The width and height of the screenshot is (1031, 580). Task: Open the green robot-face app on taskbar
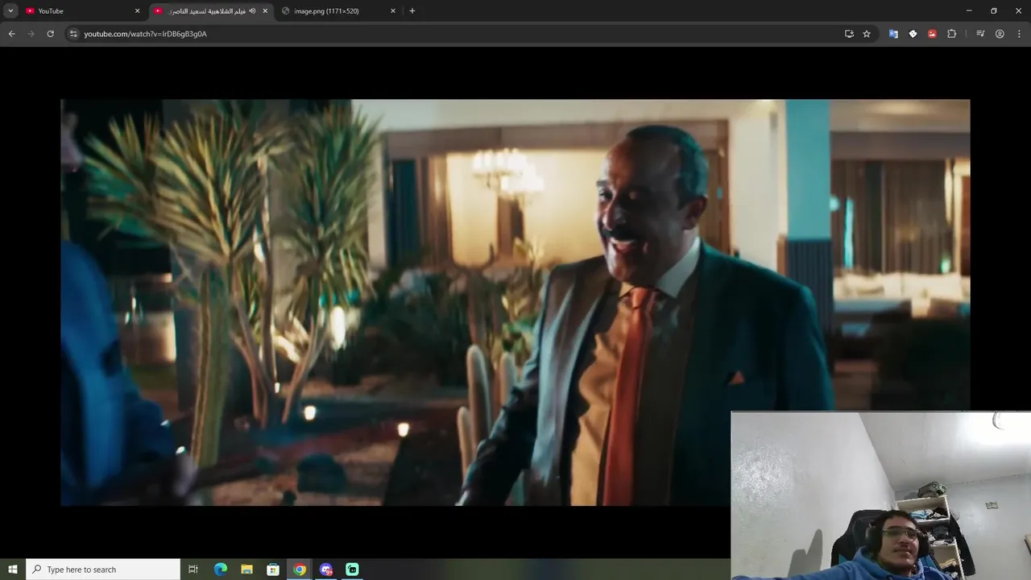point(352,570)
